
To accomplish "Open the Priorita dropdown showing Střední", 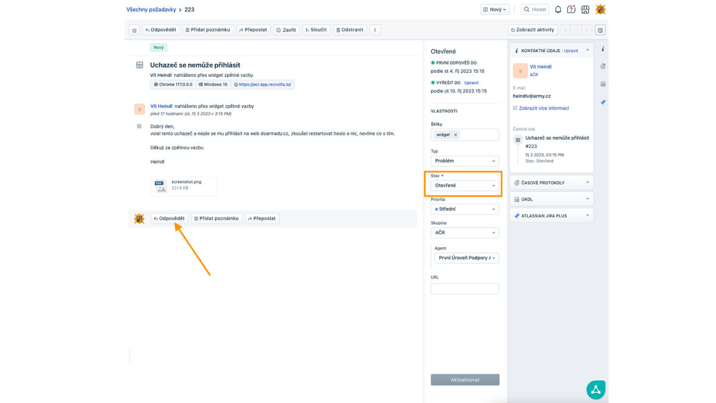I will (x=464, y=210).
